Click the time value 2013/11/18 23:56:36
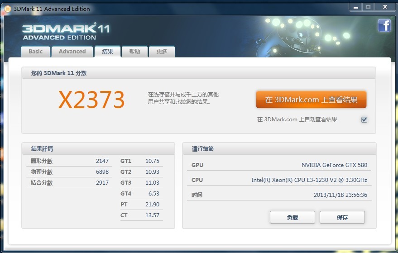This screenshot has height=253, width=398. [340, 195]
